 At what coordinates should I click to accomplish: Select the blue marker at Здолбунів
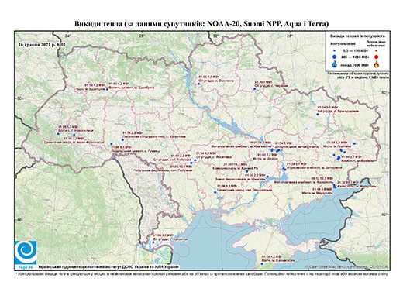pos(107,89)
